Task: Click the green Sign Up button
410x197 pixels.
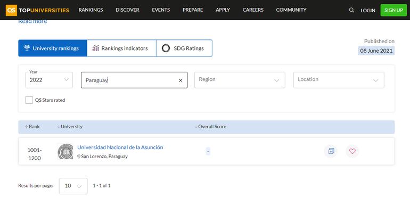Action: coord(393,10)
